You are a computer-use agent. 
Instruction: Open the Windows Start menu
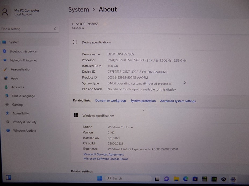(100, 178)
